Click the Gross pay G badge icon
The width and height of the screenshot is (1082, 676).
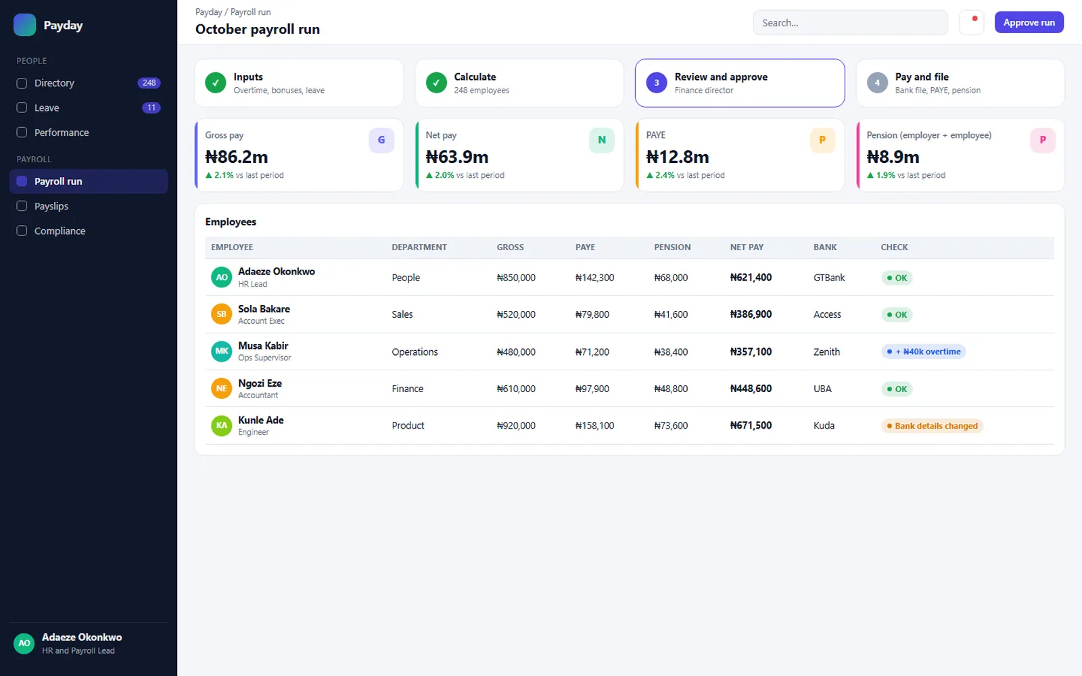coord(381,140)
